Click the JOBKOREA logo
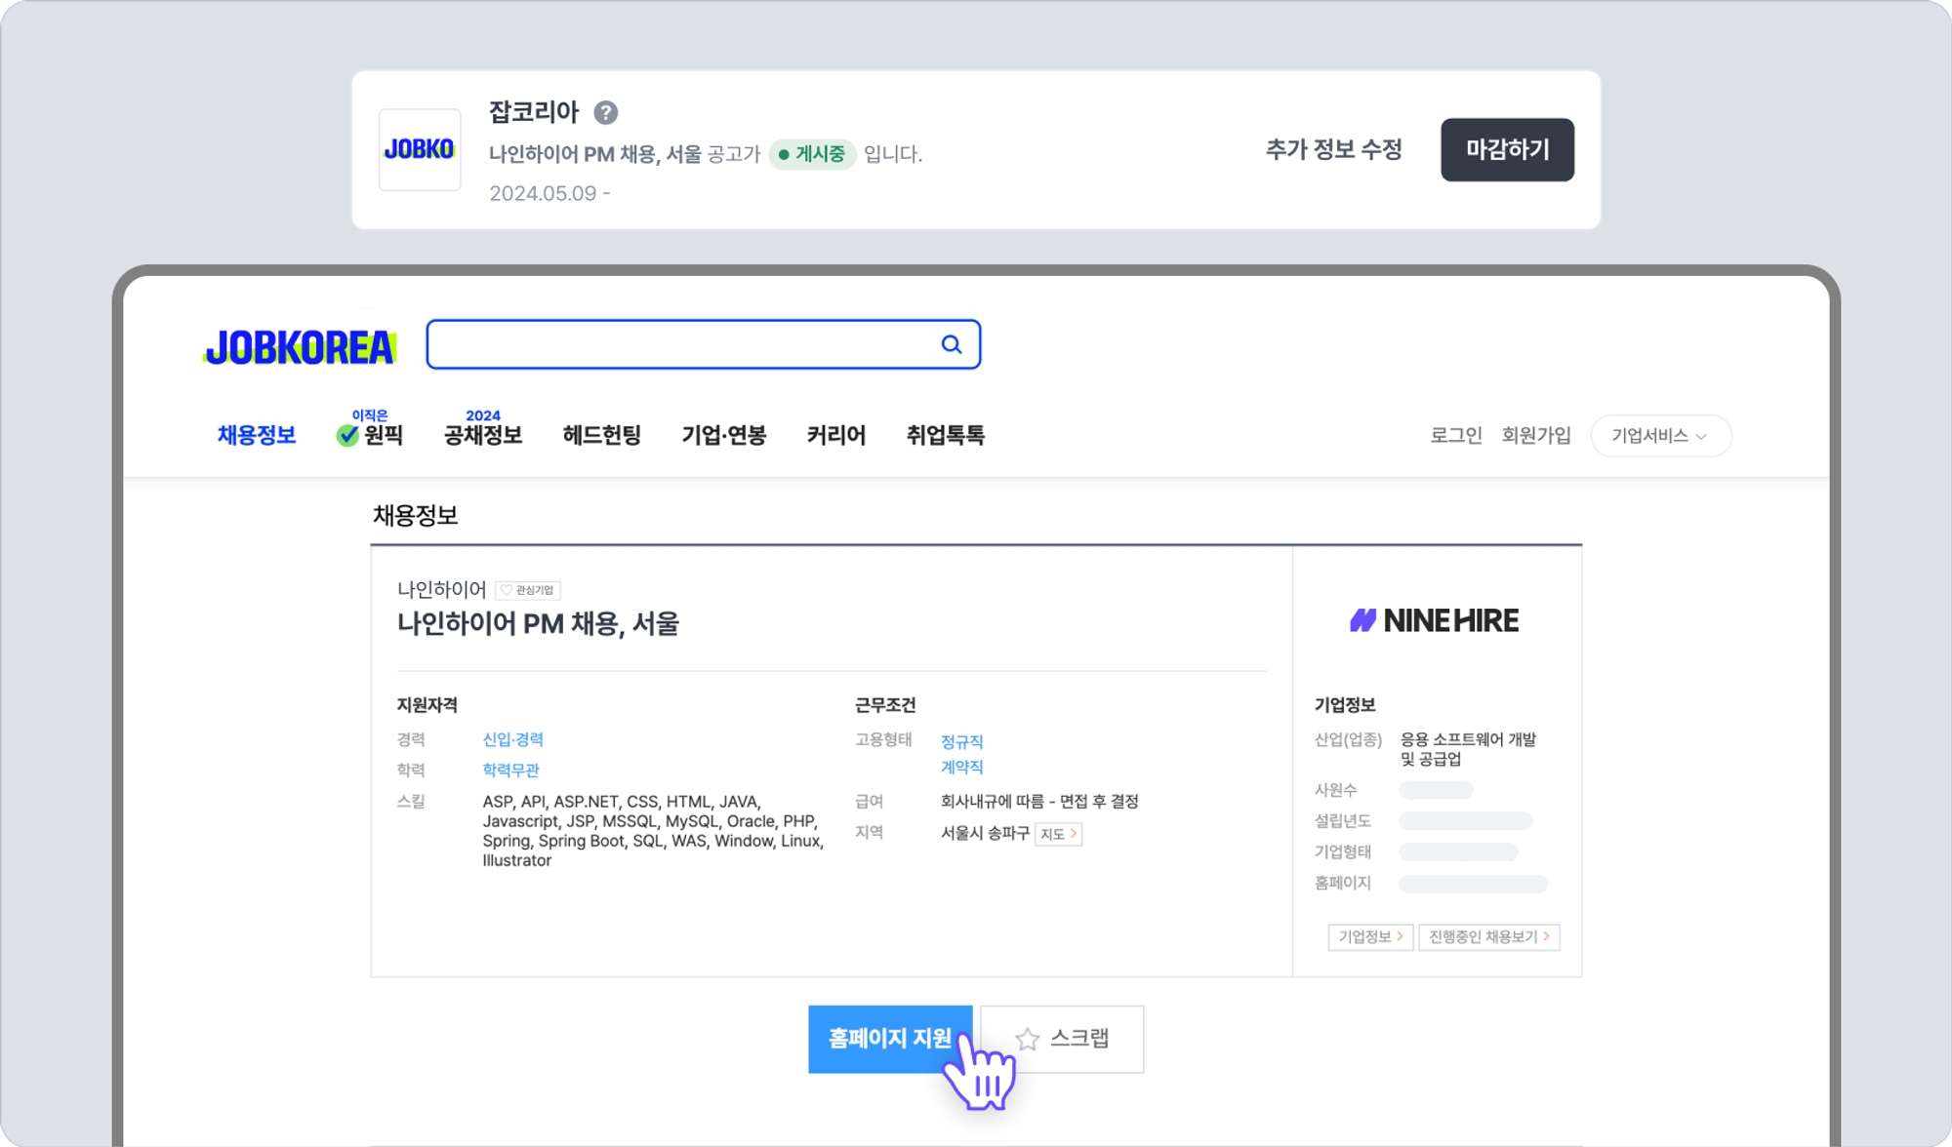 pos(300,347)
